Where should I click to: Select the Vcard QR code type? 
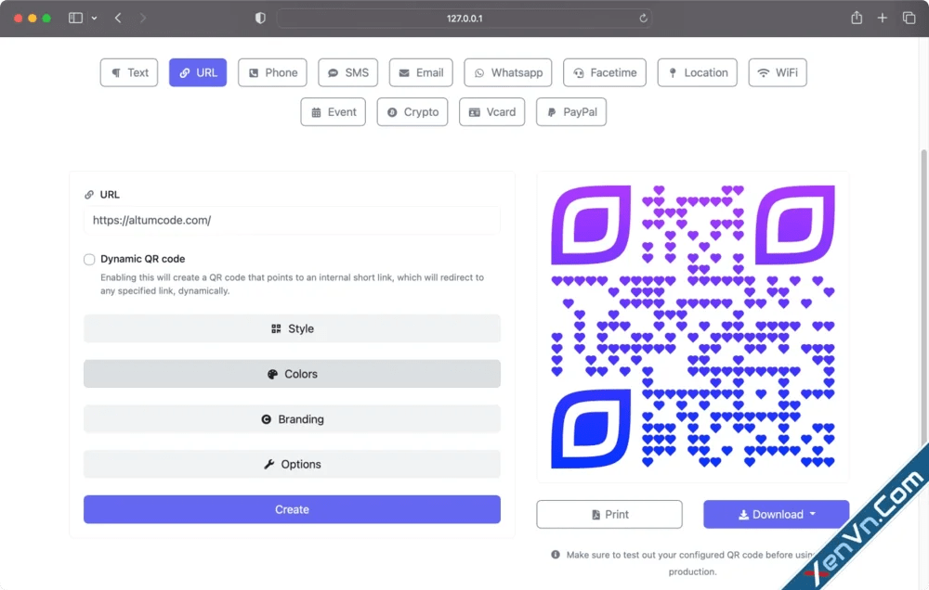coord(491,111)
